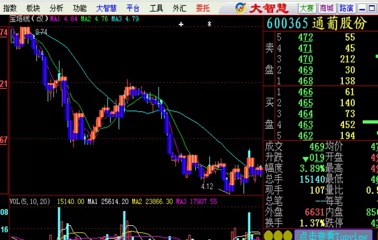Open the 功能 menu

coord(80,8)
